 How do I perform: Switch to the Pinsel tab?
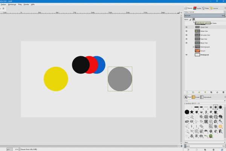188,97
